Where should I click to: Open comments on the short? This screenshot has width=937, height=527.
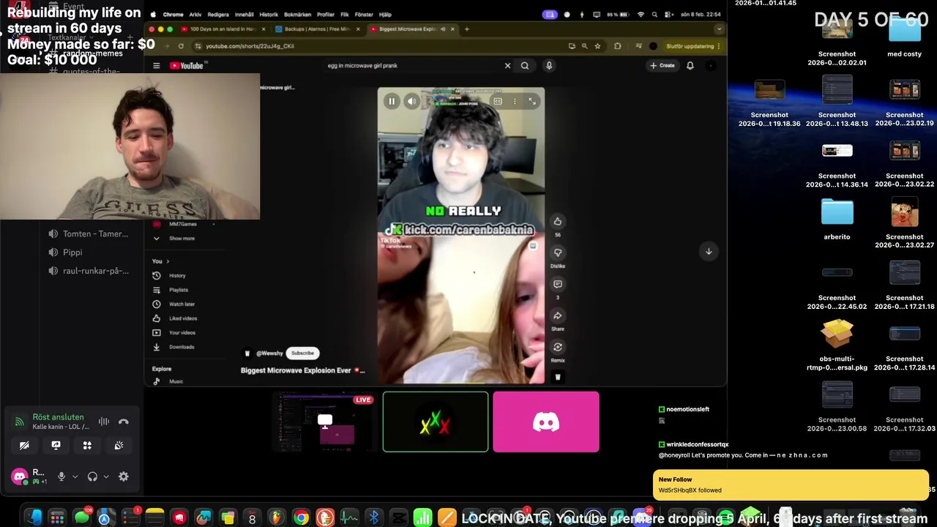coord(558,284)
